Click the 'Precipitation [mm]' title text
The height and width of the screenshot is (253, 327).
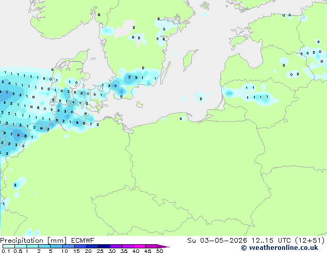pyautogui.click(x=33, y=241)
